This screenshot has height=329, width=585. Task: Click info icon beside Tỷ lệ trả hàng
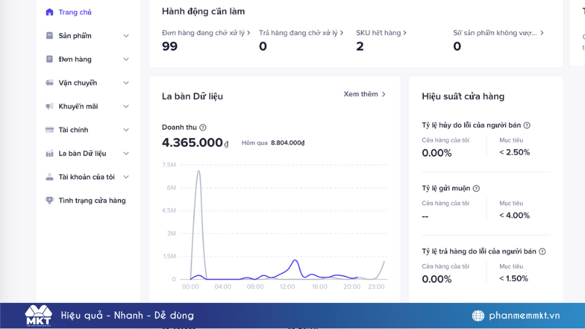pyautogui.click(x=542, y=252)
